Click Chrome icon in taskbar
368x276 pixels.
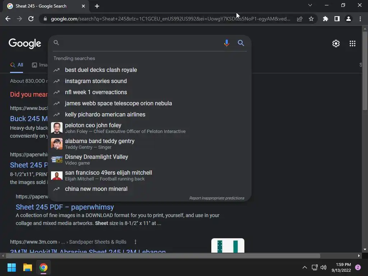coord(43,267)
